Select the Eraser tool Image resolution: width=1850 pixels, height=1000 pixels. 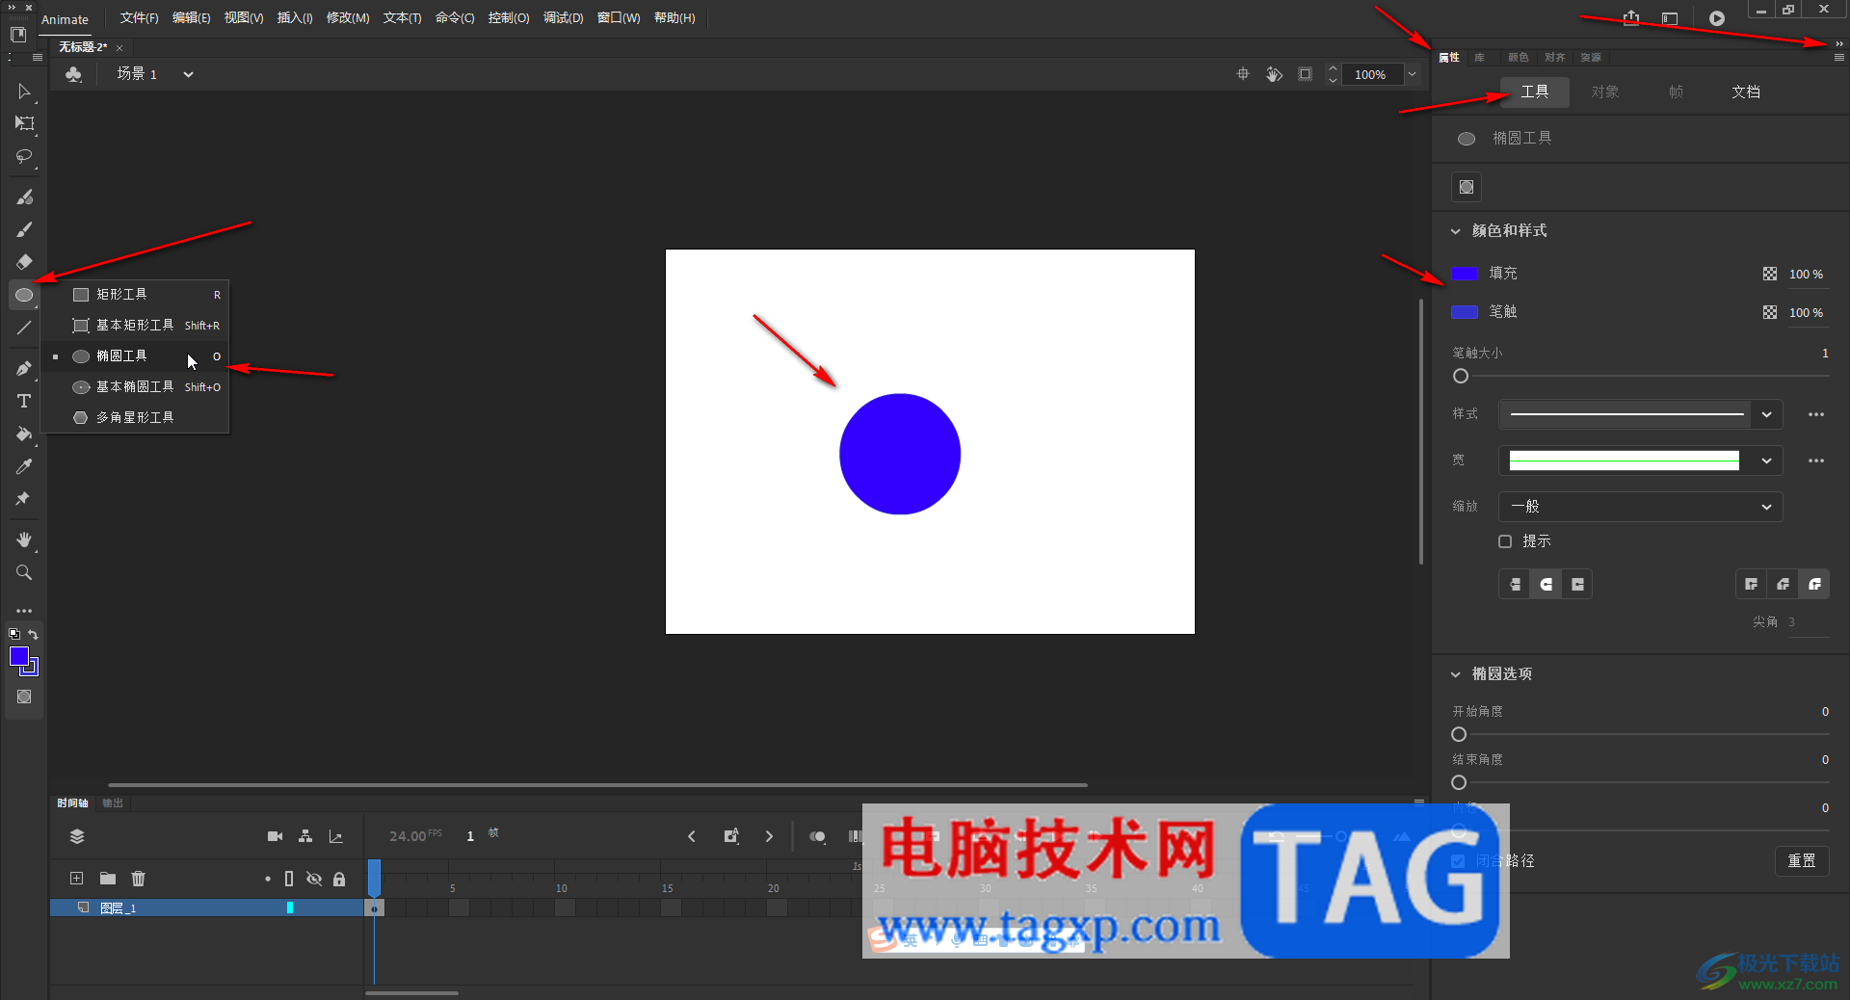(24, 262)
